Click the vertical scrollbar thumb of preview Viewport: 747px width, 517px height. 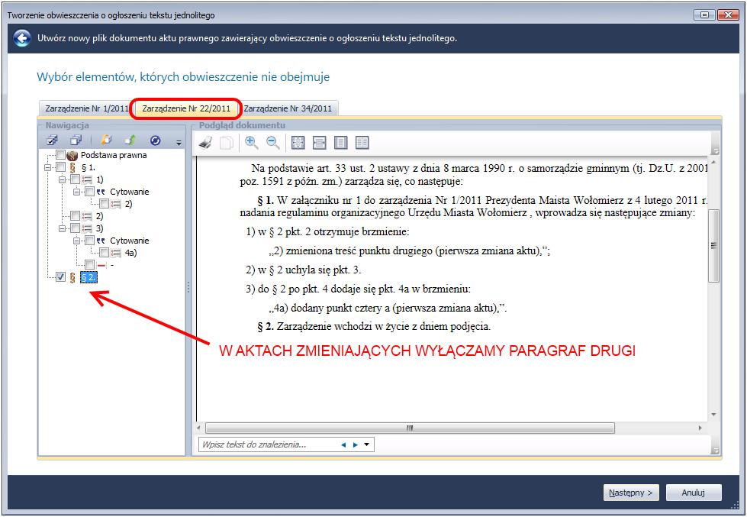[713, 246]
